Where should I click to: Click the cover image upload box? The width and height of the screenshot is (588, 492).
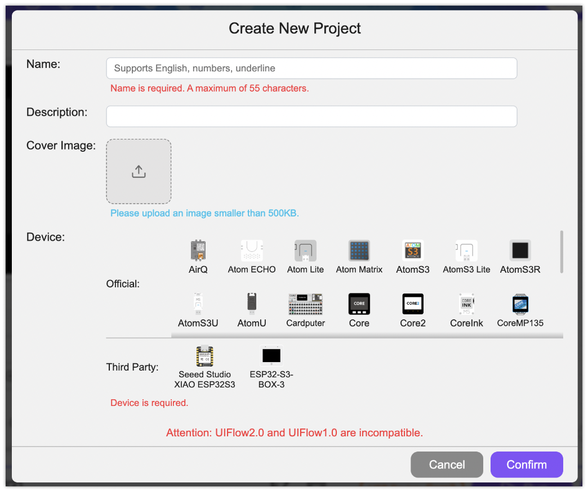[x=139, y=171]
